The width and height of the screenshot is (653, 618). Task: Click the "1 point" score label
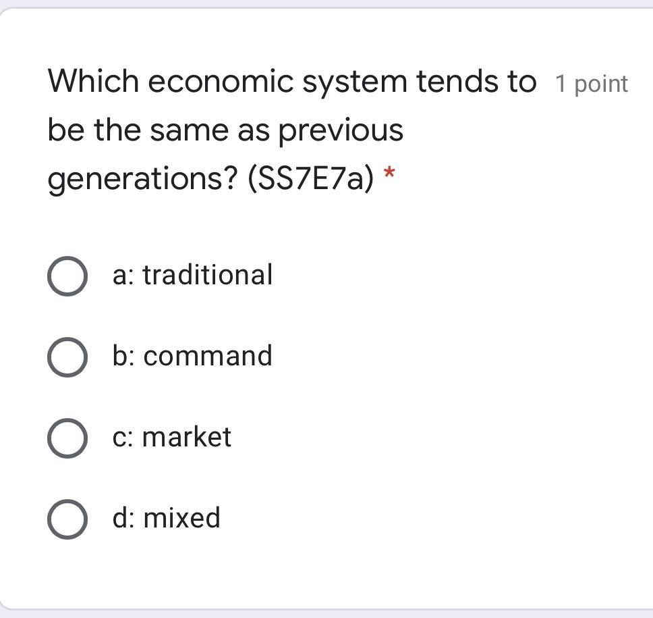[x=591, y=84]
